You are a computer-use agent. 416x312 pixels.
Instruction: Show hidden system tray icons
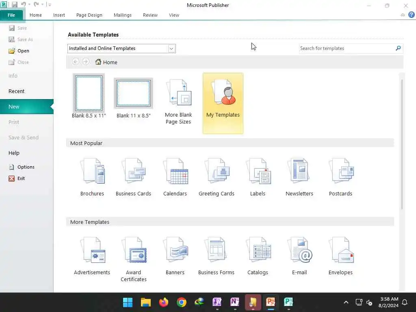click(x=346, y=302)
